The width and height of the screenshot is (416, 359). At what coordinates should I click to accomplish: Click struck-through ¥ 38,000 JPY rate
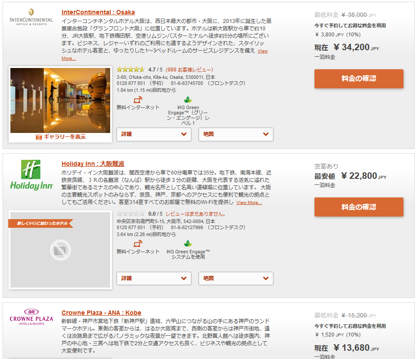click(359, 15)
